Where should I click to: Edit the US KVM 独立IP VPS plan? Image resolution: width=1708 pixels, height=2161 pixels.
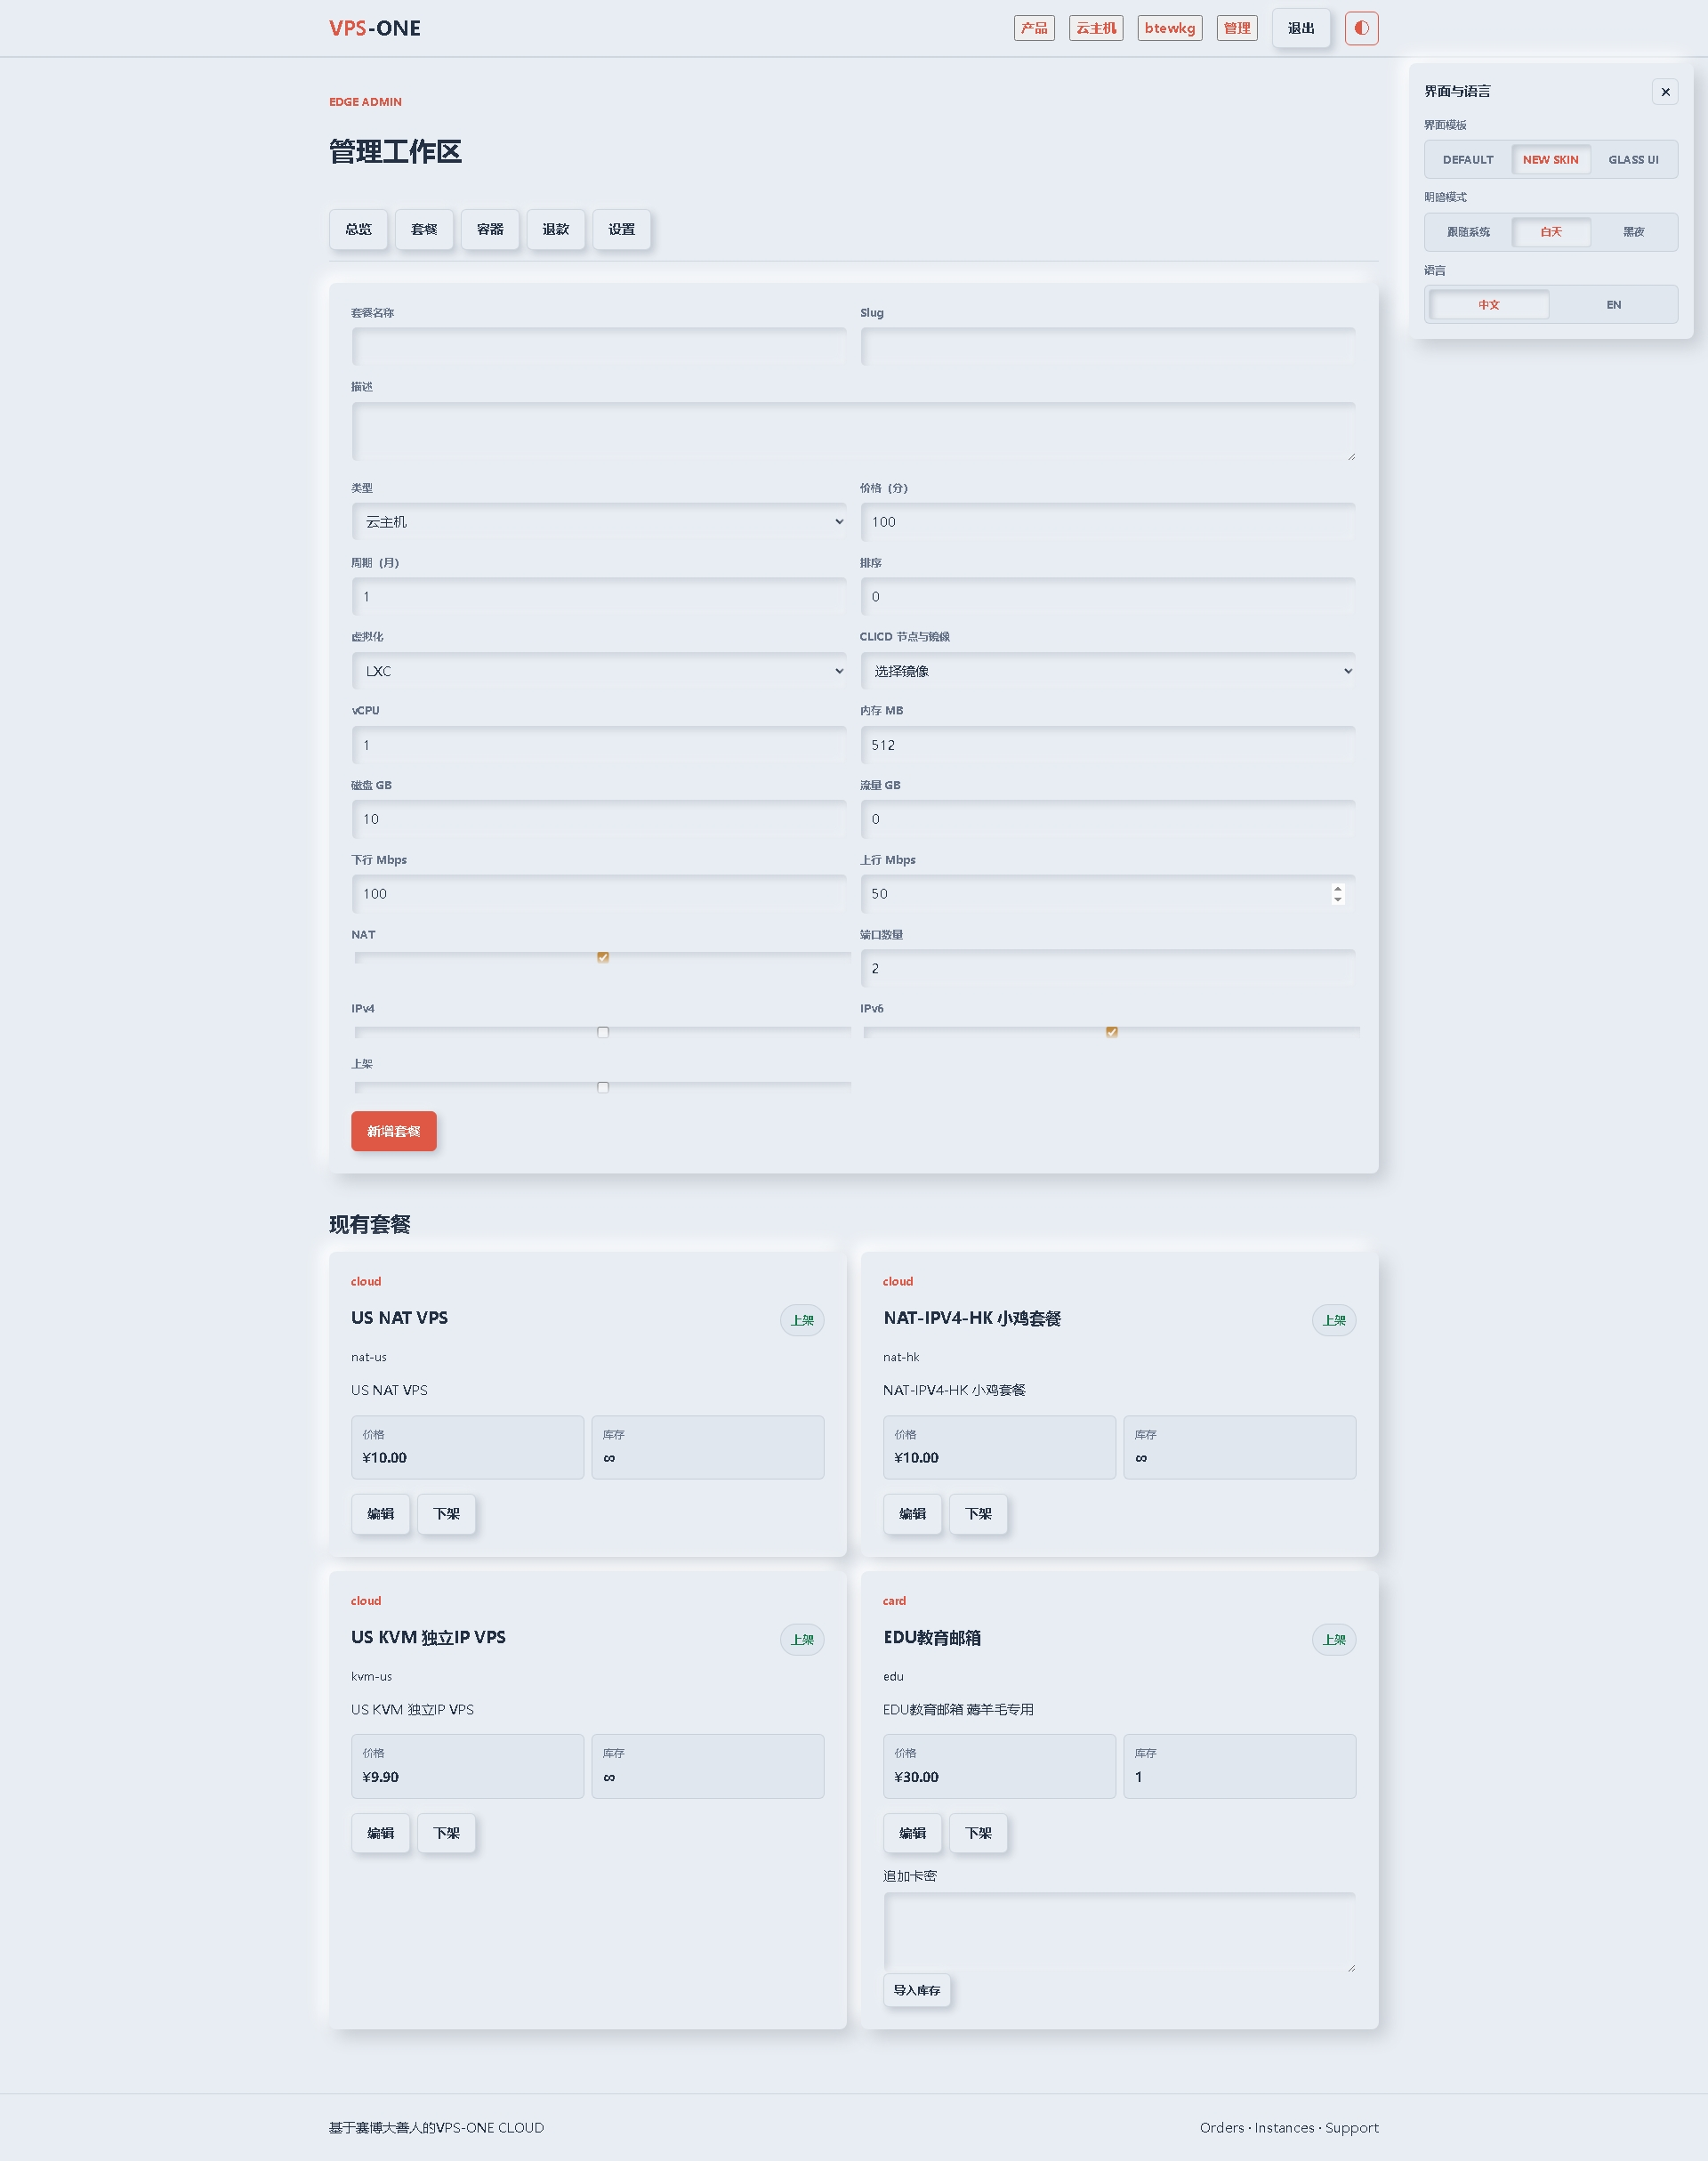[x=380, y=1833]
